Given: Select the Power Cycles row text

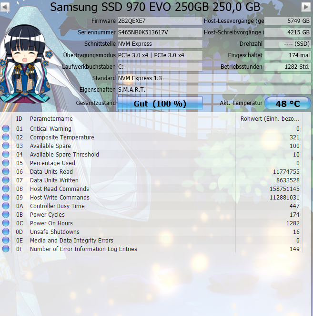Looking at the screenshot, I should 47,215.
